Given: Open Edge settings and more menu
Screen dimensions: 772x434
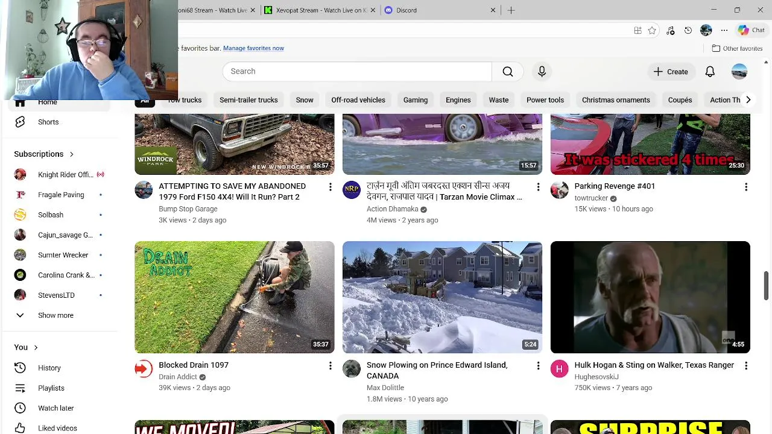Looking at the screenshot, I should point(724,30).
